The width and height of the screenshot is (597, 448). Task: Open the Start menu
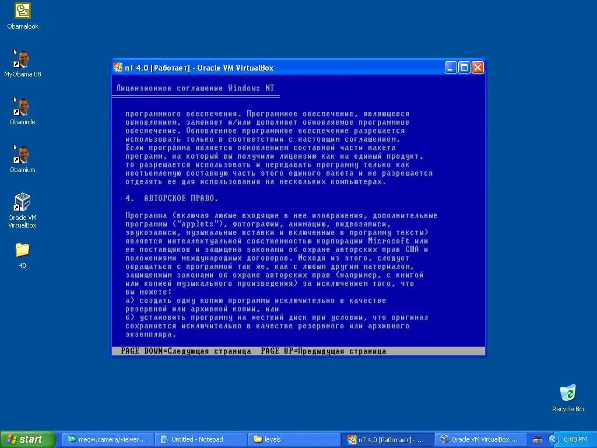pyautogui.click(x=27, y=439)
